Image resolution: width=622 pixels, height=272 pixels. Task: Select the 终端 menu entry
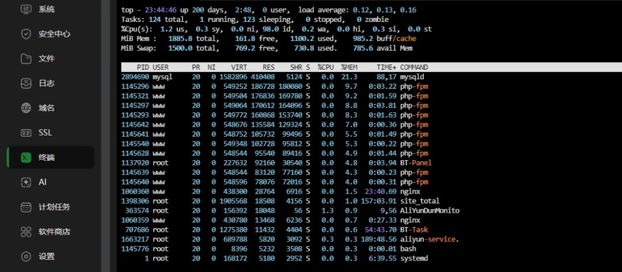tap(50, 158)
